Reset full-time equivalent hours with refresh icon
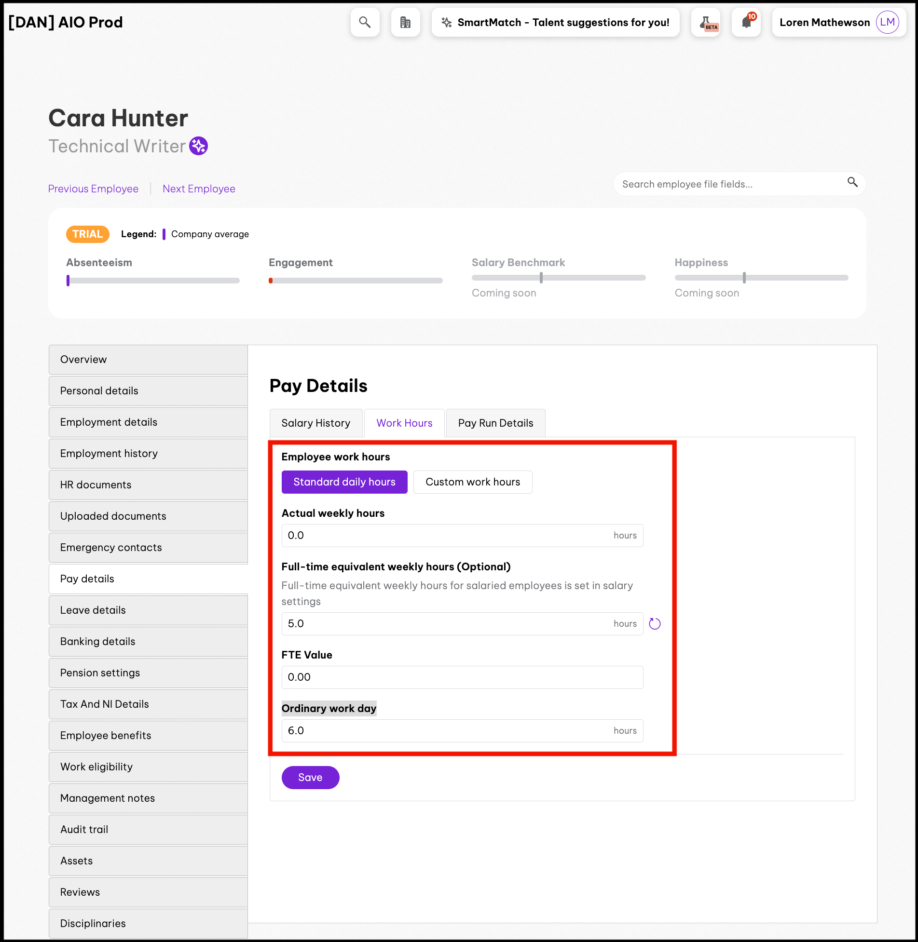The width and height of the screenshot is (918, 942). [x=655, y=624]
